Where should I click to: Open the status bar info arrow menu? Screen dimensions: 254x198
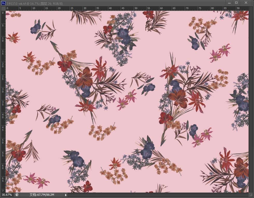[x=66, y=195]
